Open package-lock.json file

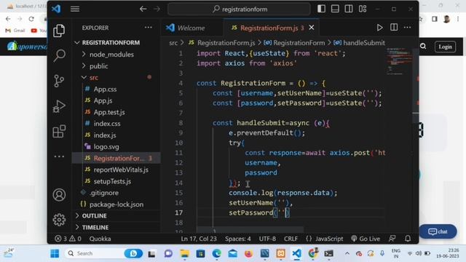tap(116, 205)
